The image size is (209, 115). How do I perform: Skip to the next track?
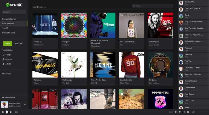11,112
